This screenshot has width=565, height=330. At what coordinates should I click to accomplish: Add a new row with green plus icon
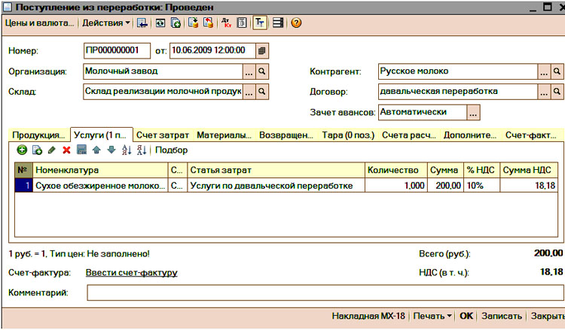pos(22,150)
